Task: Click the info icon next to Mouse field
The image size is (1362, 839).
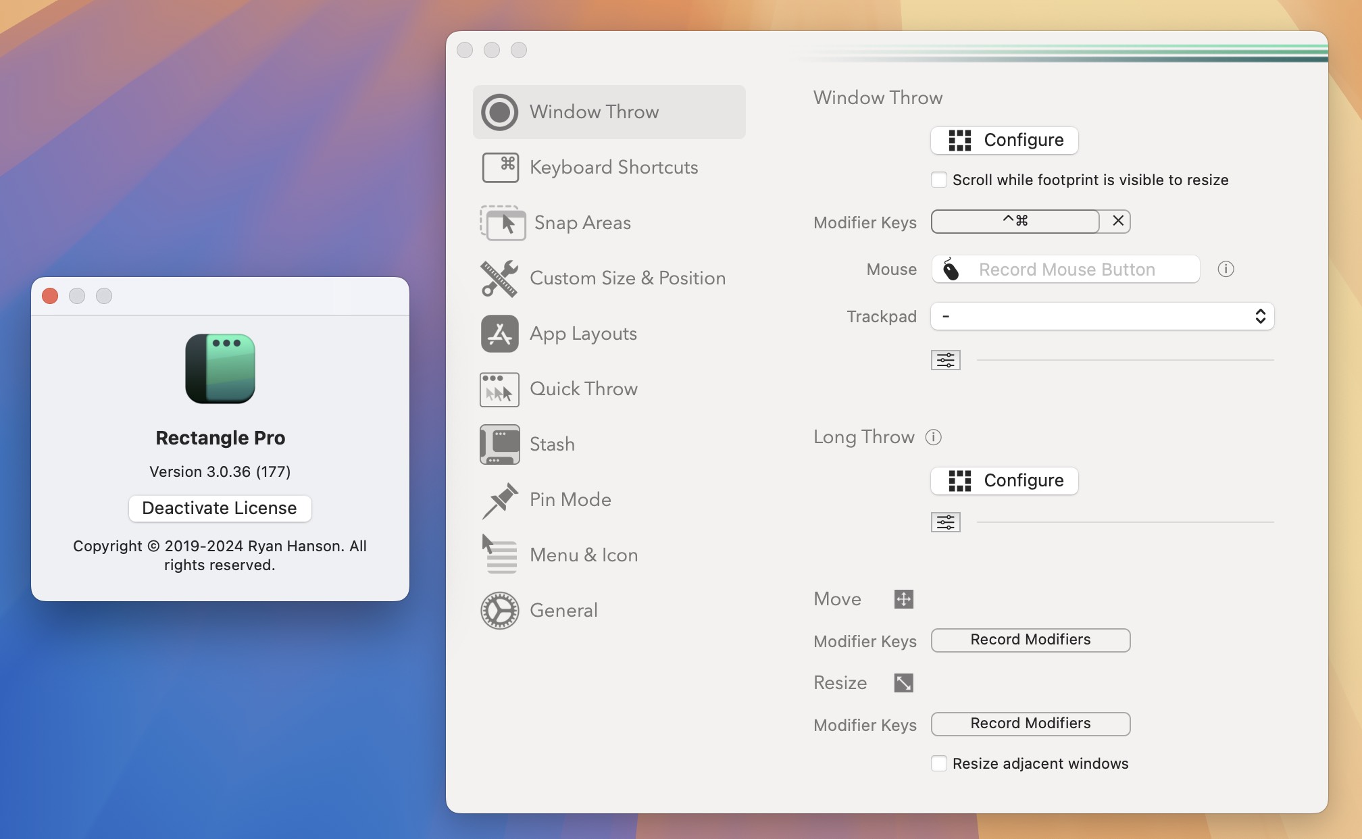Action: click(x=1226, y=270)
